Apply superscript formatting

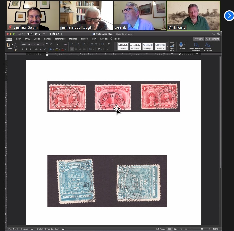pos(45,49)
